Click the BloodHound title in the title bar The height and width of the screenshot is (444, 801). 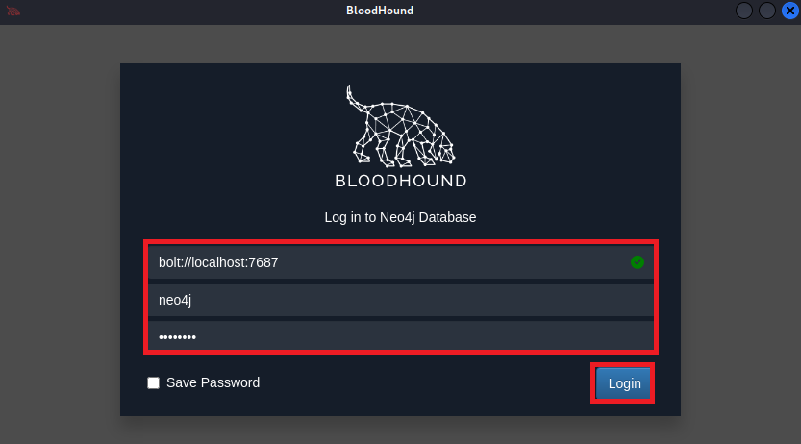point(380,11)
